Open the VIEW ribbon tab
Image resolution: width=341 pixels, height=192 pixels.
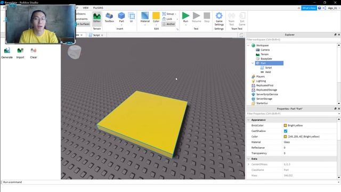click(x=86, y=8)
